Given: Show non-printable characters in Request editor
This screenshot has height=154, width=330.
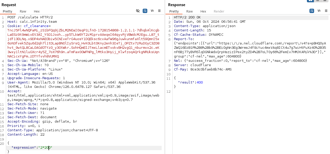Looking at the screenshot, I should point(152,11).
